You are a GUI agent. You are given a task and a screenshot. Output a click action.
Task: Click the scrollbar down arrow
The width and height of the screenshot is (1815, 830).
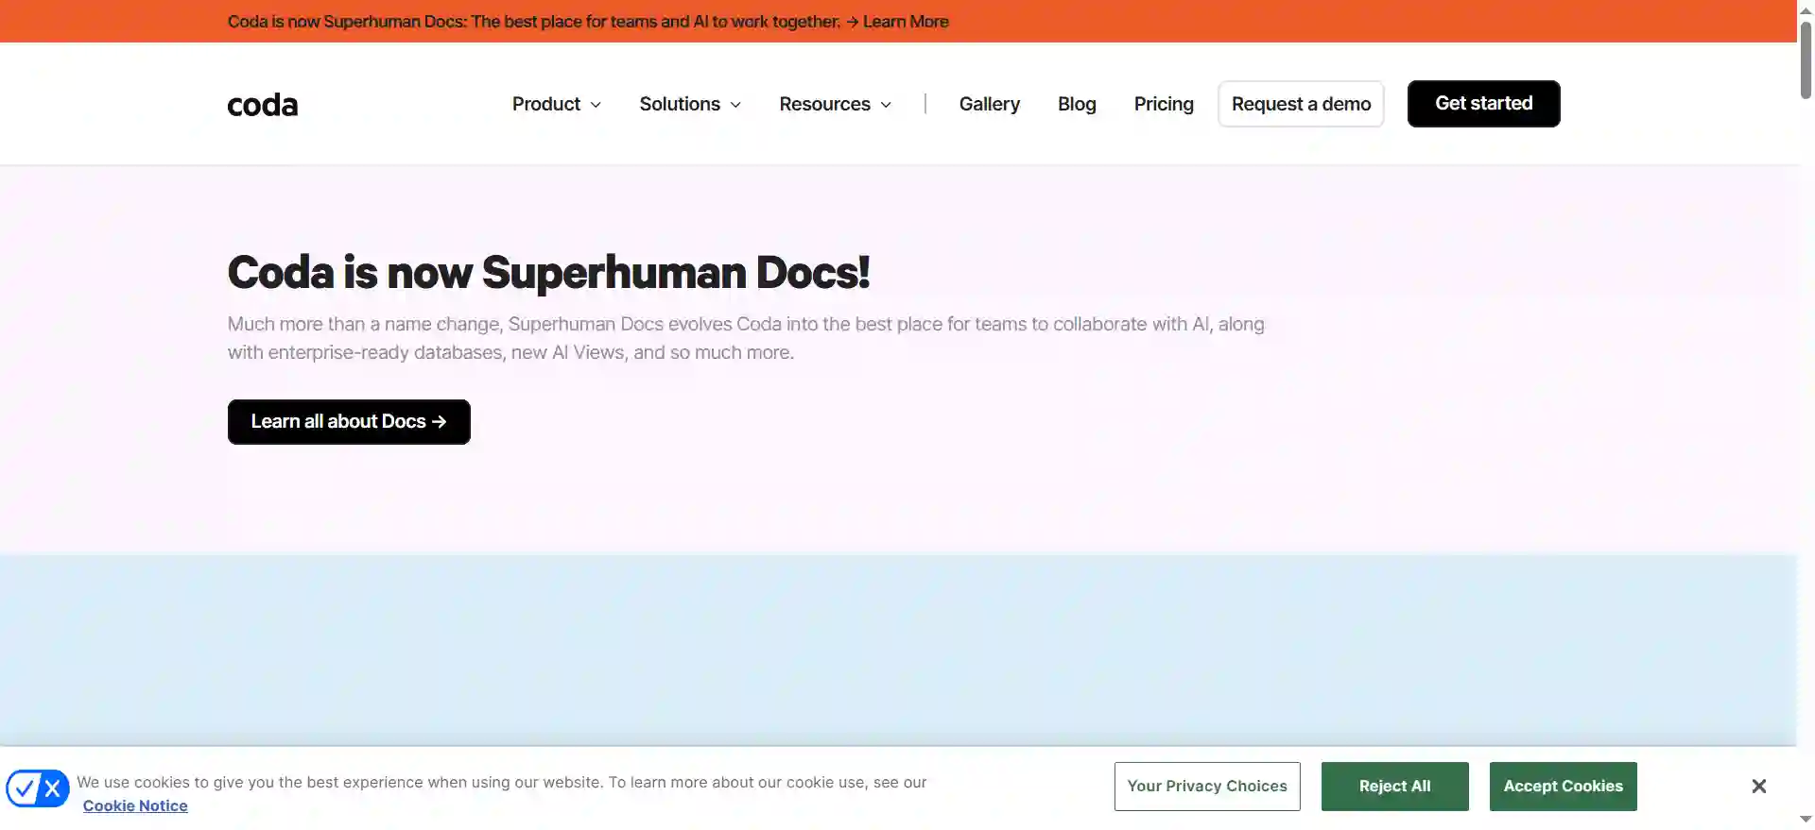pyautogui.click(x=1806, y=820)
